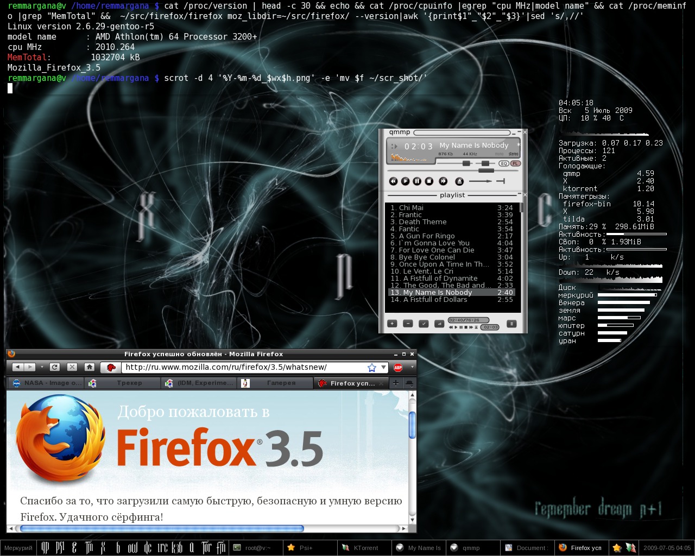Click Firefox Forward arrow button

30,367
